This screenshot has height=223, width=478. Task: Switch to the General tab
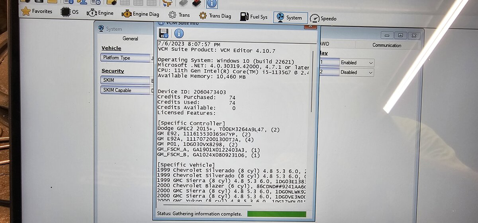130,39
